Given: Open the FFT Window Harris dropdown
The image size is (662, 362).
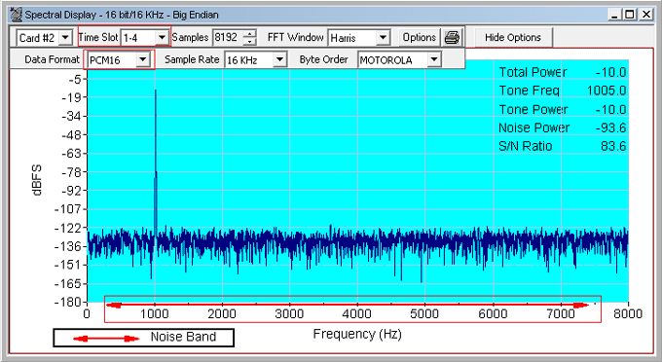Looking at the screenshot, I should pyautogui.click(x=383, y=38).
